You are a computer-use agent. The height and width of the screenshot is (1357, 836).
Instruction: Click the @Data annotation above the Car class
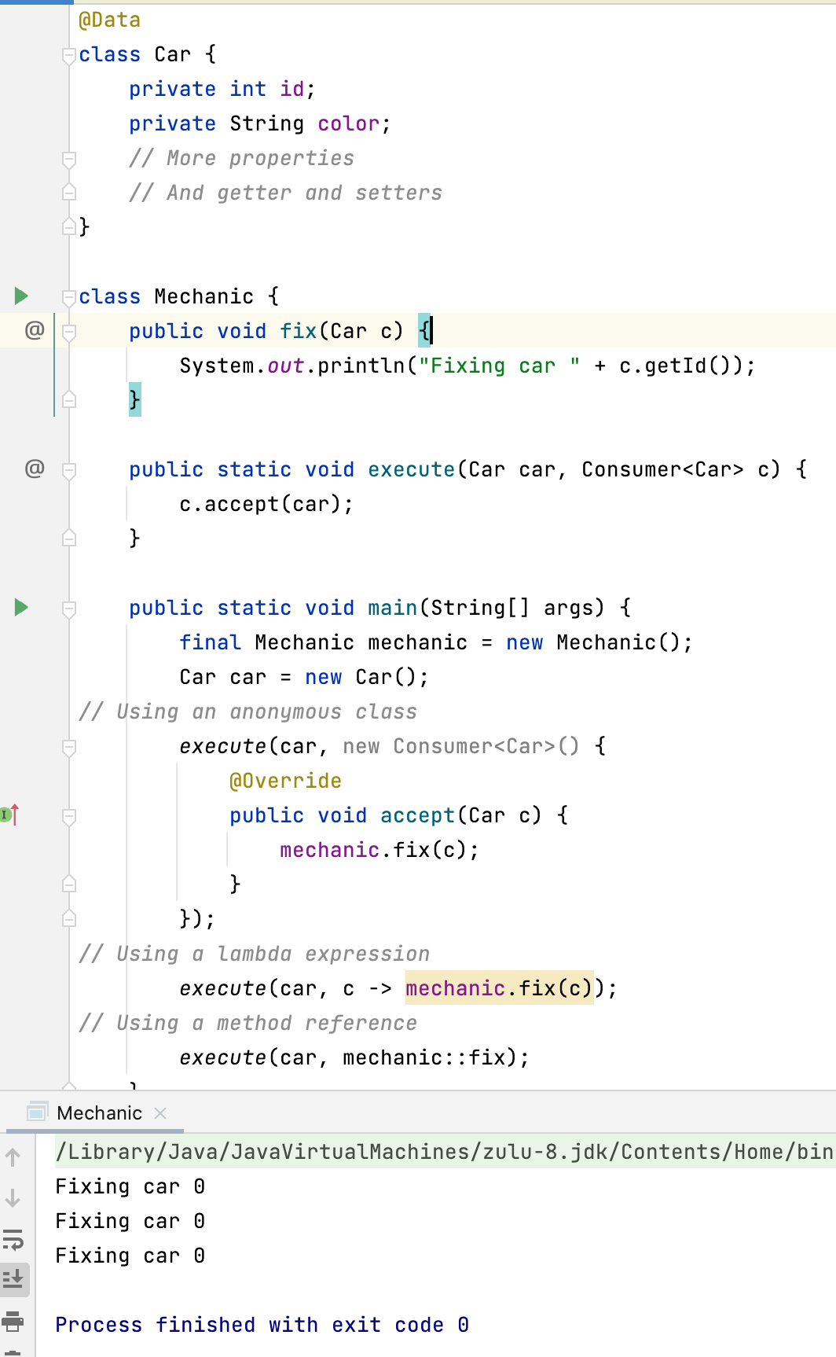pos(109,20)
